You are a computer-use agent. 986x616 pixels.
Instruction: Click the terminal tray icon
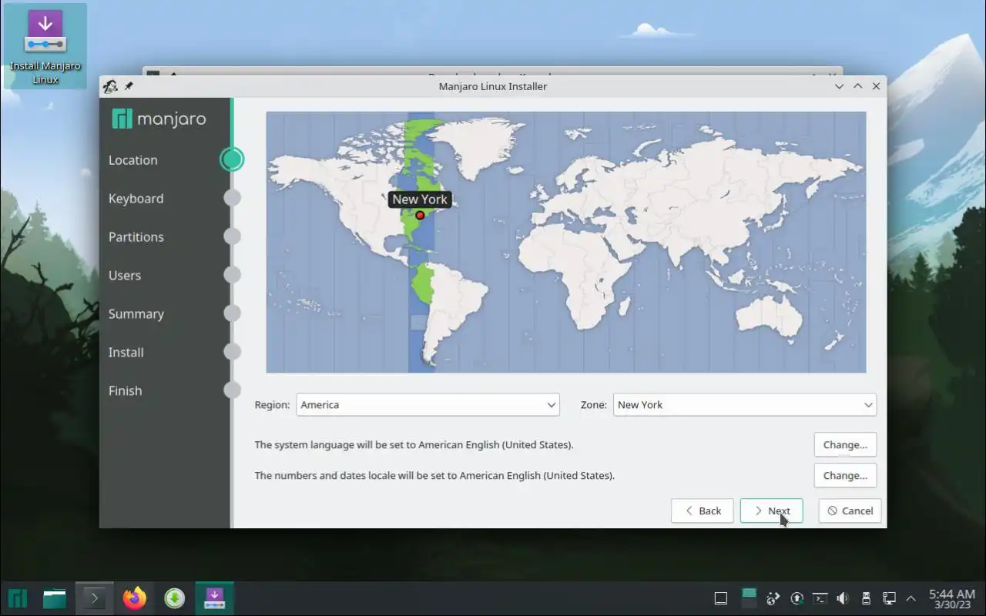point(820,598)
